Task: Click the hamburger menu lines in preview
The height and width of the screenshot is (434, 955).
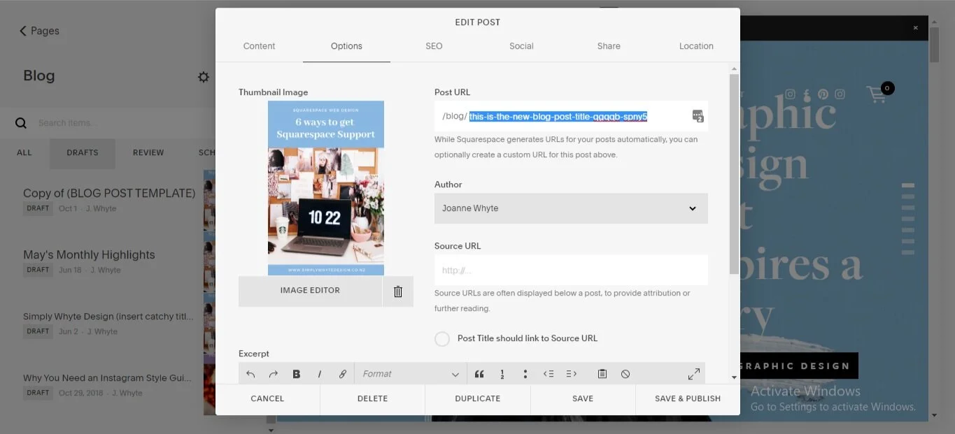Action: point(908,219)
